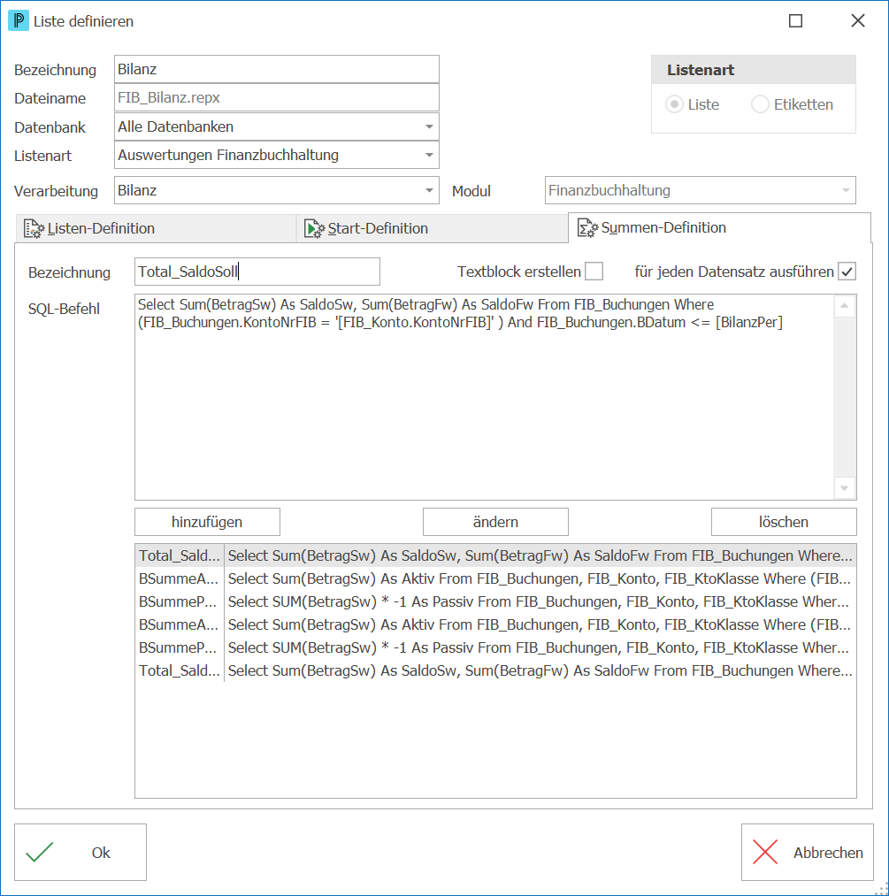Switch to the Start-Definition tab

[432, 228]
